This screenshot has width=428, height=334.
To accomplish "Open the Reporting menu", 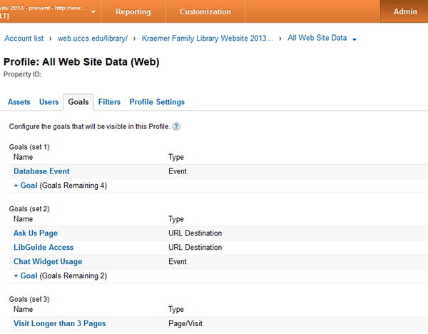I will pos(133,12).
